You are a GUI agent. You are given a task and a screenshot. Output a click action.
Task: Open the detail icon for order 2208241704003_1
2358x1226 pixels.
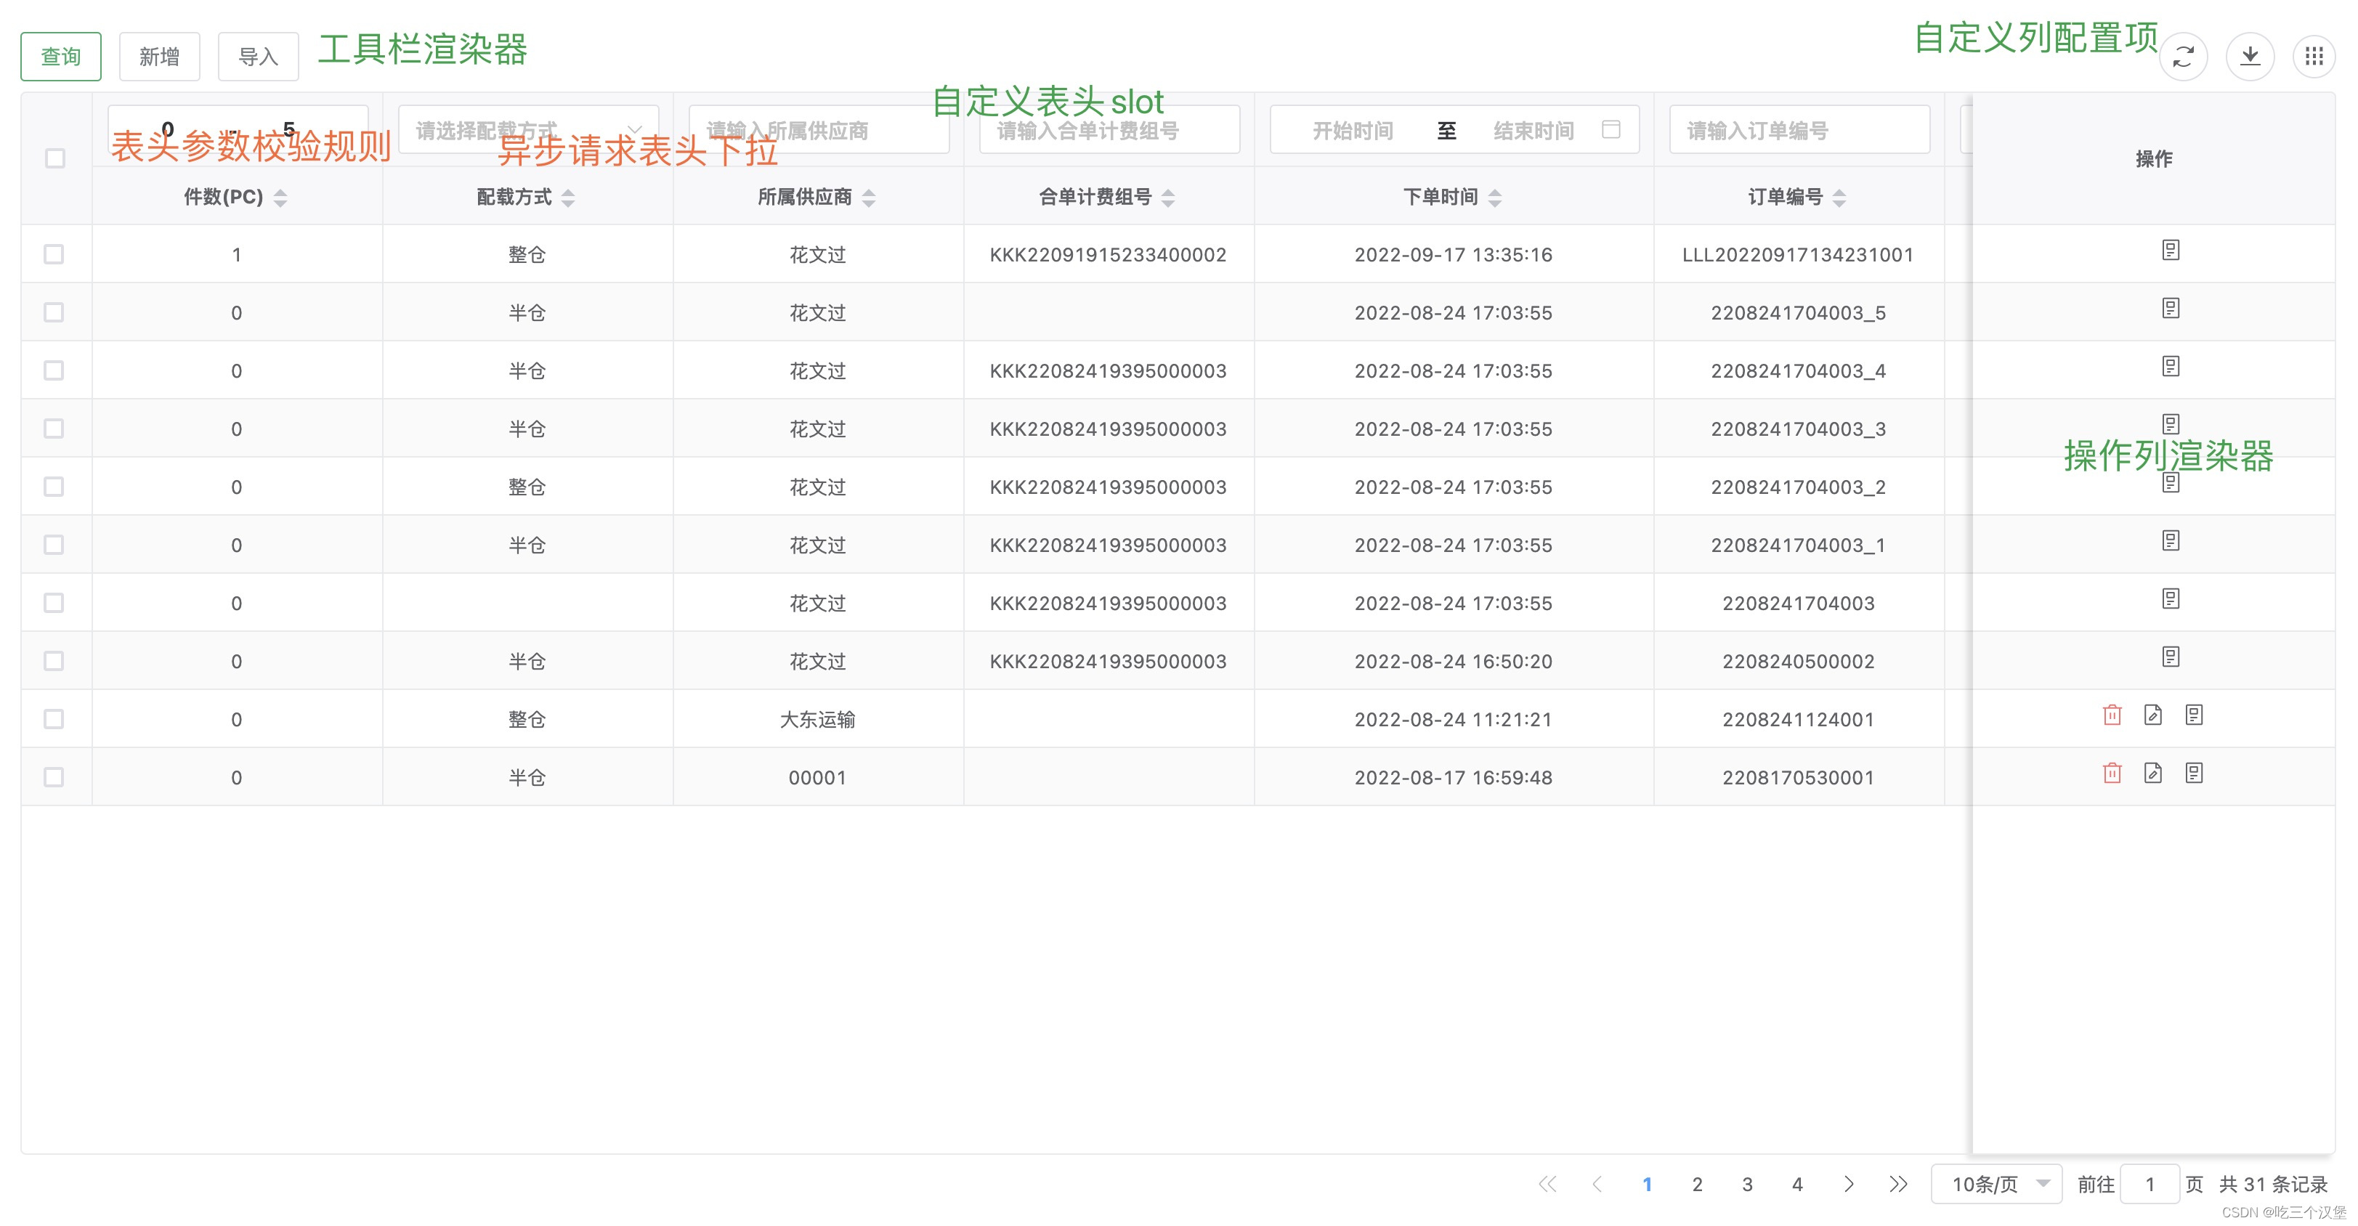click(x=2171, y=540)
